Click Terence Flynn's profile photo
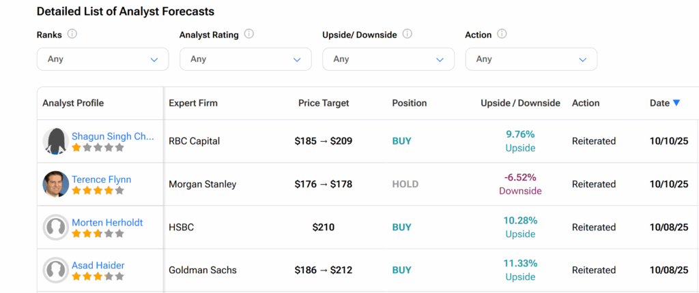The width and height of the screenshot is (699, 293). click(55, 184)
